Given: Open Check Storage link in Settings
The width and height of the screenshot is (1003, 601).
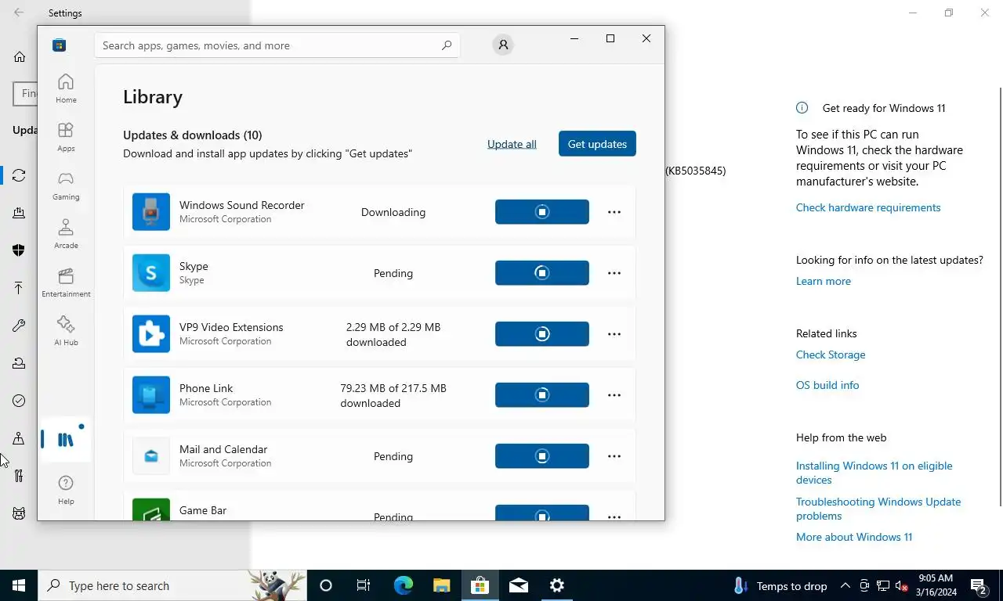Looking at the screenshot, I should (831, 354).
